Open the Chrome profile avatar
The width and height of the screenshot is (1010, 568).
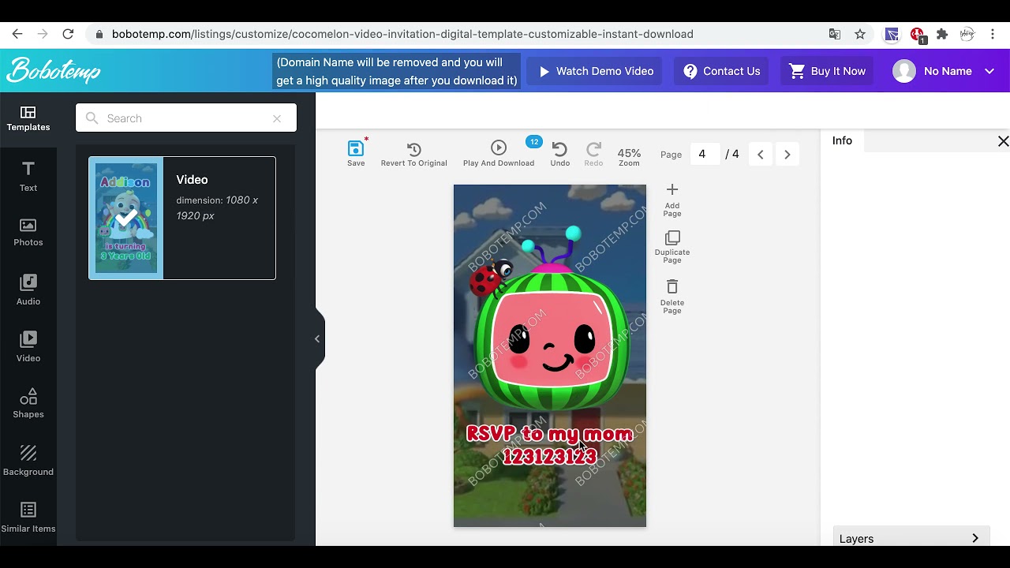967,34
